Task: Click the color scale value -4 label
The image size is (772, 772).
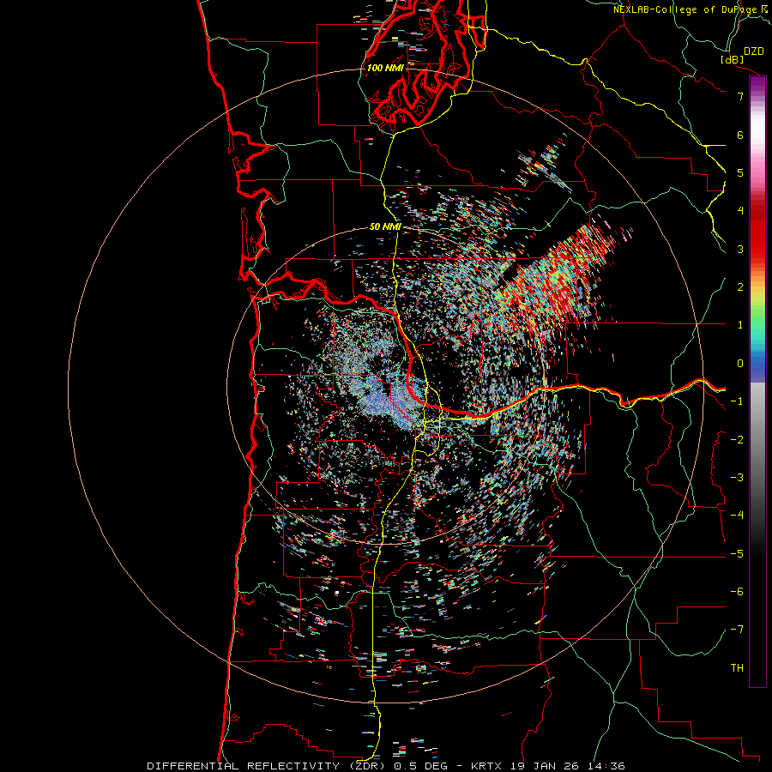Action: pos(737,516)
